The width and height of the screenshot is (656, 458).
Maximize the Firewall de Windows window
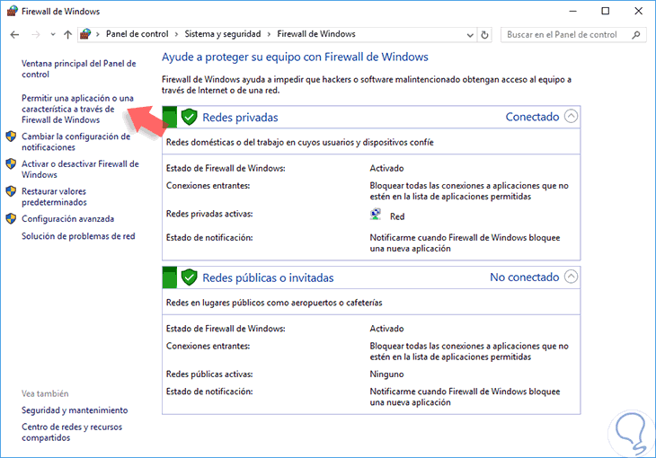pos(606,11)
